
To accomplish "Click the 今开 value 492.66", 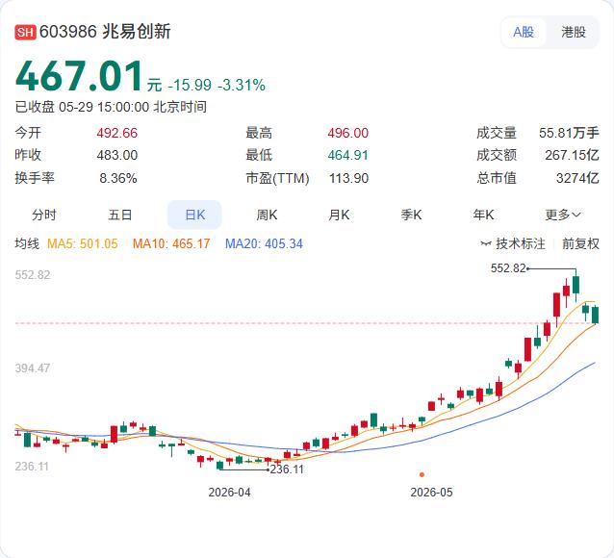I will click(x=117, y=133).
